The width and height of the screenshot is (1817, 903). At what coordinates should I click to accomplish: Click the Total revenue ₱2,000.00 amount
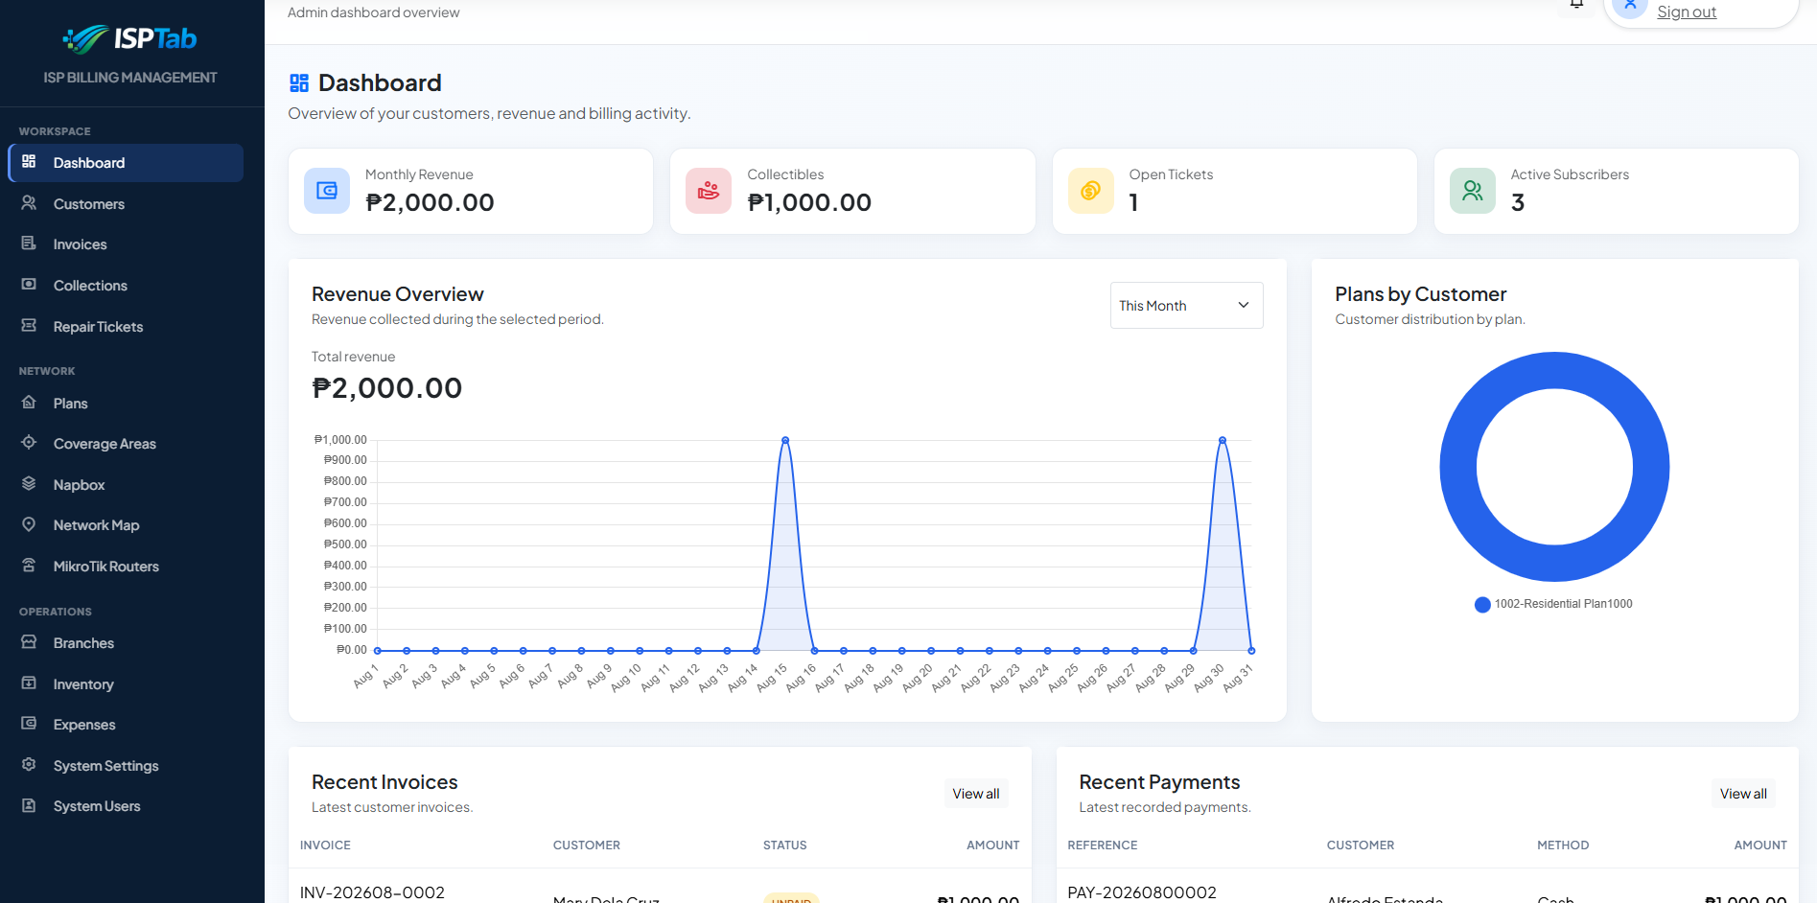coord(387,388)
